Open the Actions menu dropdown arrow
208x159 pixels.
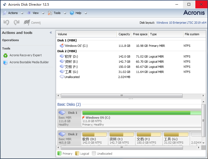coord(22,13)
